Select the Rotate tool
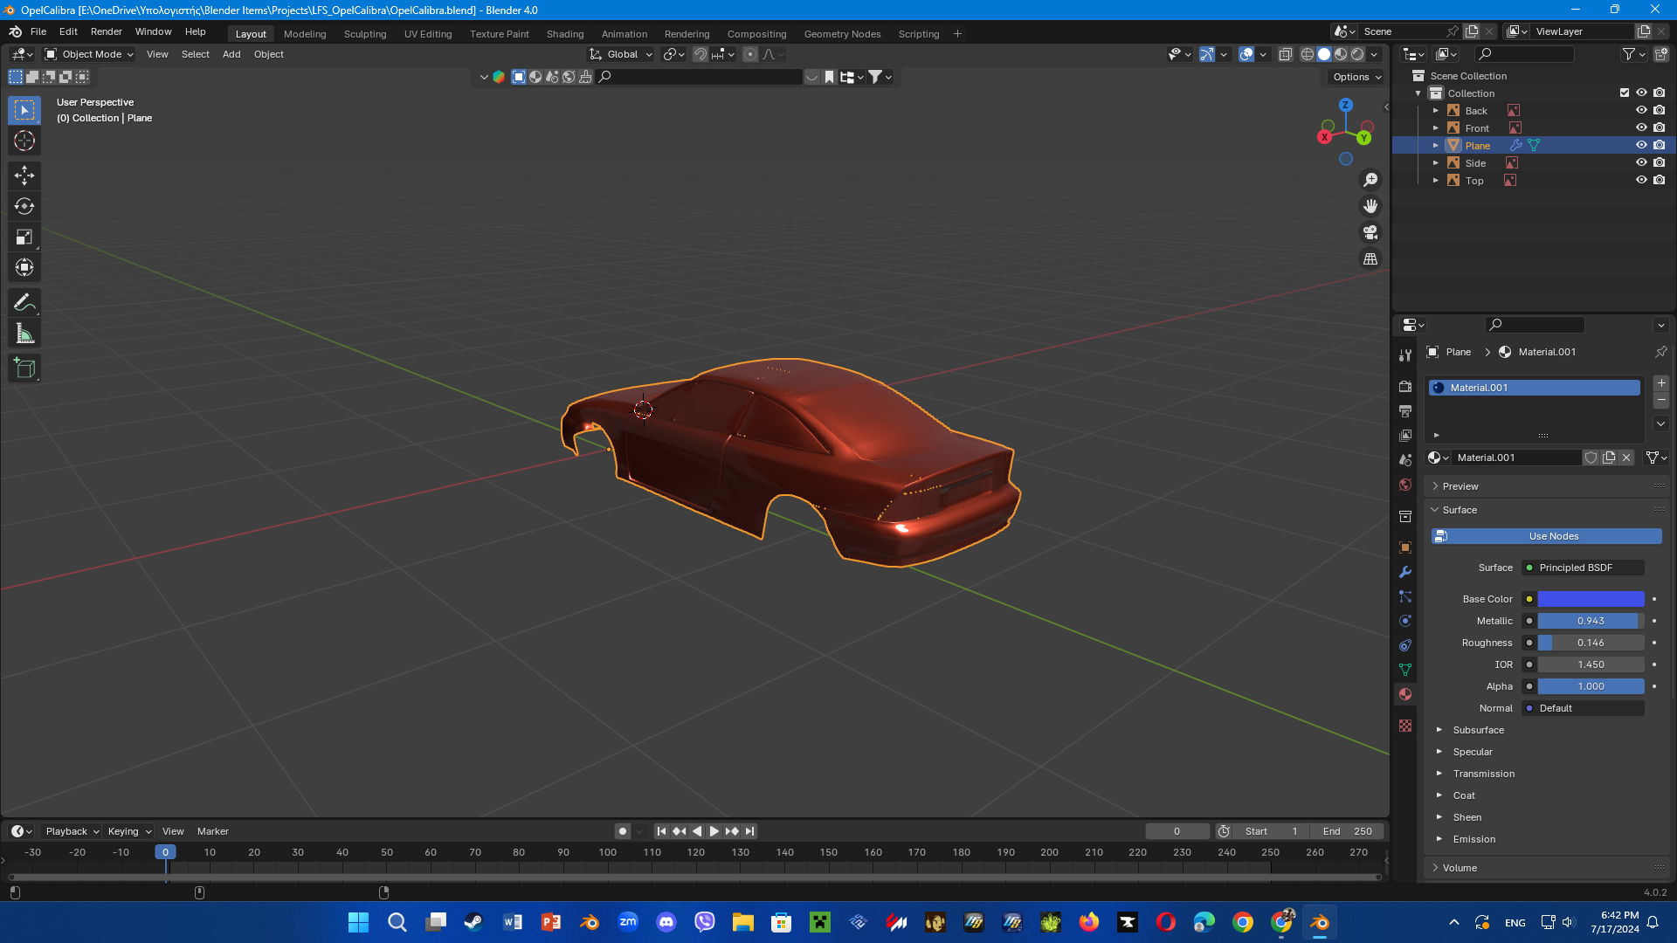1677x943 pixels. click(x=24, y=206)
